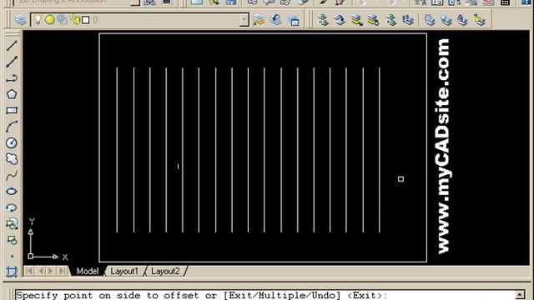The width and height of the screenshot is (534, 300).
Task: Select the Construction Line tool
Action: pyautogui.click(x=12, y=62)
